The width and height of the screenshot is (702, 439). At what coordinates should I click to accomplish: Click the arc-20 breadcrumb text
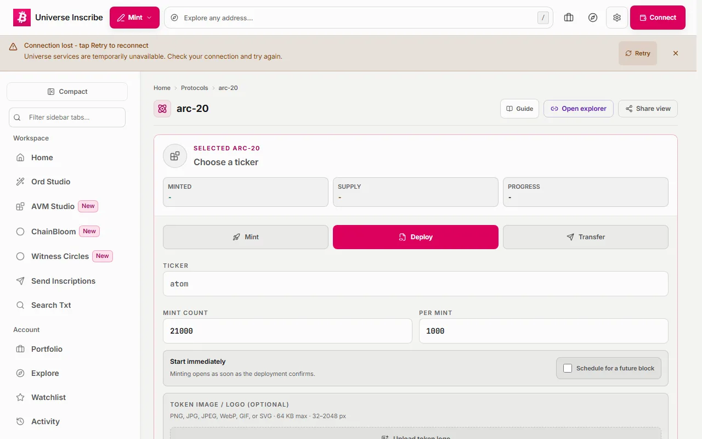point(228,88)
